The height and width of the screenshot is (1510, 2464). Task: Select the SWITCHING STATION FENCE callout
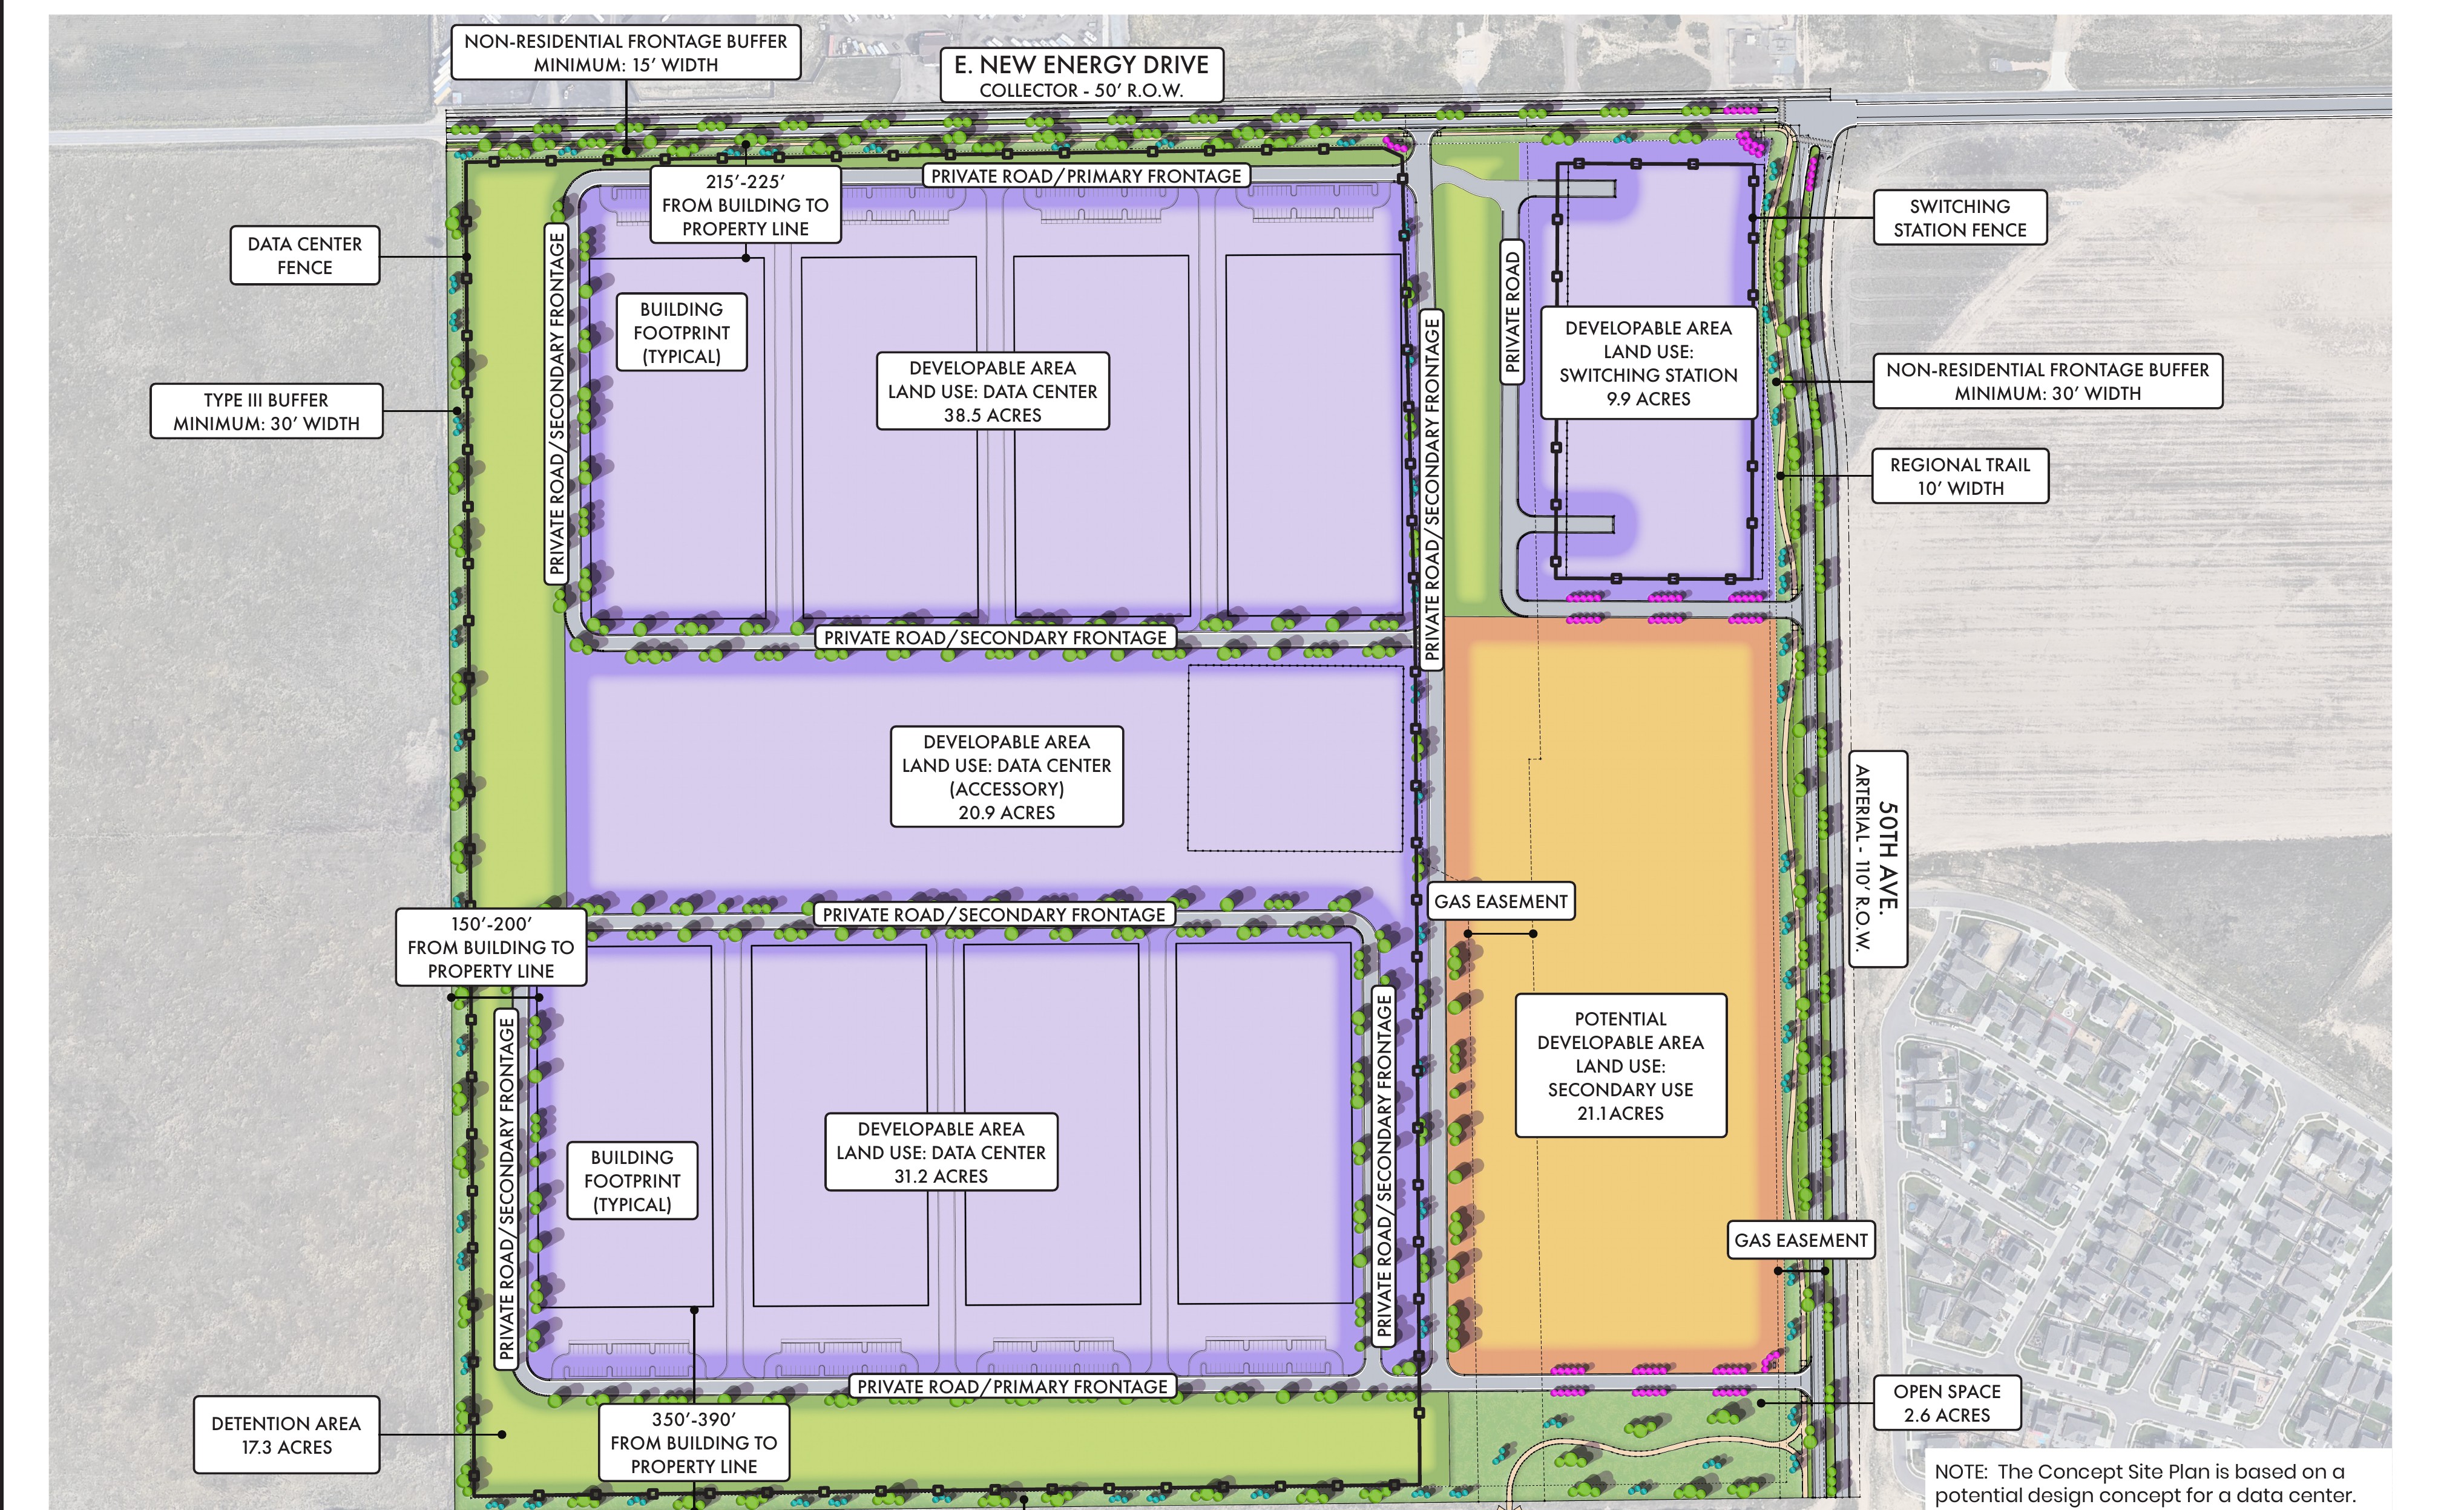point(1959,218)
